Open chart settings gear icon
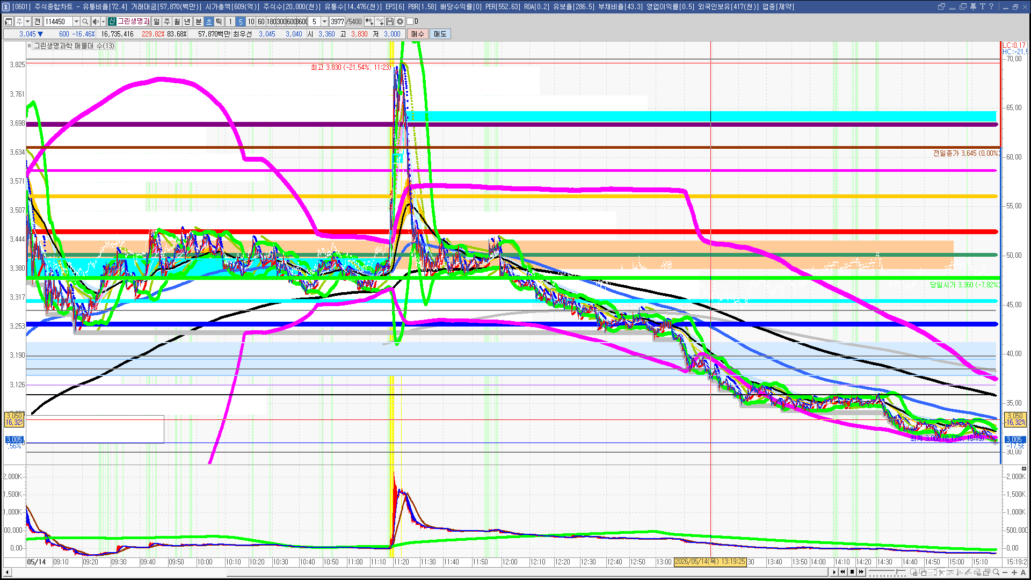 point(400,21)
